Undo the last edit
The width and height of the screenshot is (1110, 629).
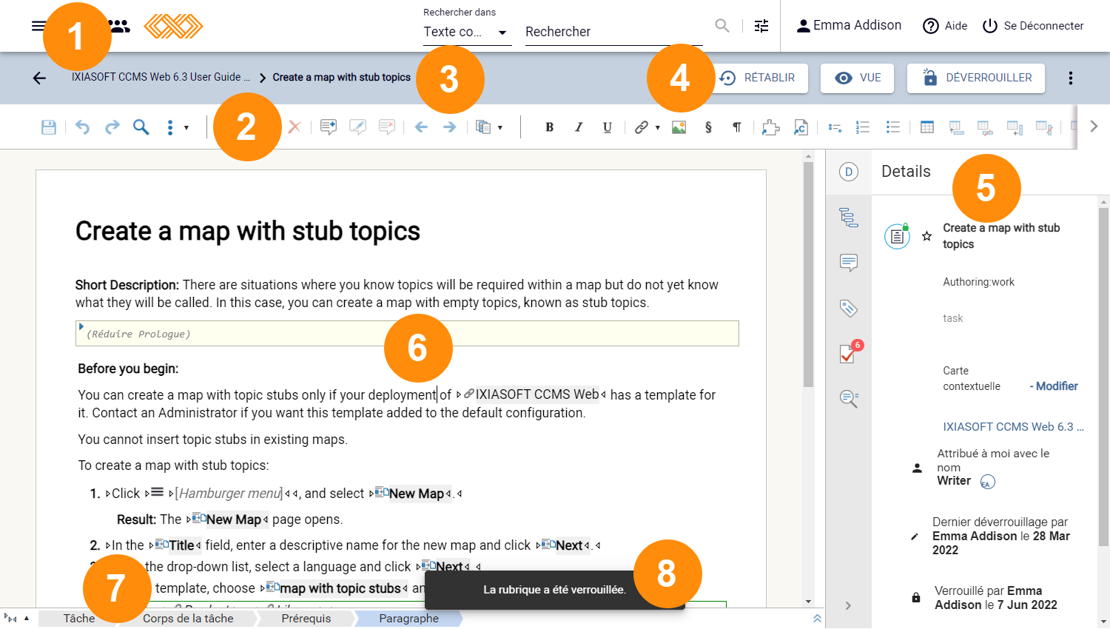click(x=82, y=127)
